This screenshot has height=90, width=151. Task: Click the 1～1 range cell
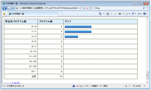click(x=21, y=31)
